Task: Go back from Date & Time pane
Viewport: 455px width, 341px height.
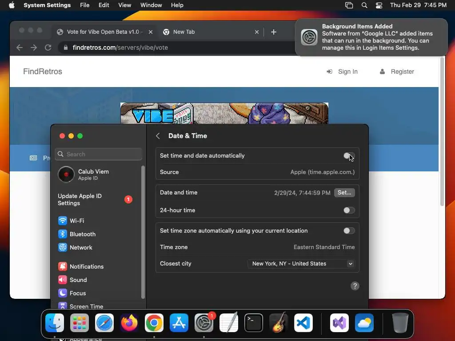Action: click(x=158, y=136)
